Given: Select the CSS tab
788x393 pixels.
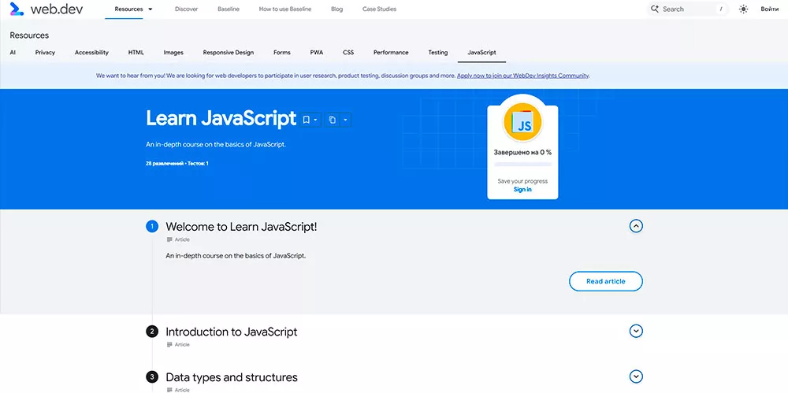Looking at the screenshot, I should (348, 52).
